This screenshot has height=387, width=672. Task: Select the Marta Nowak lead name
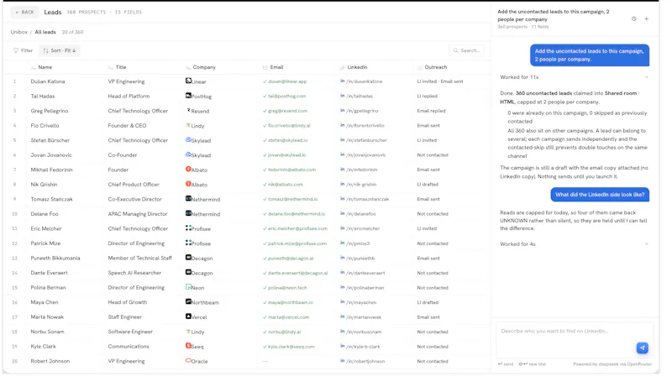tap(47, 317)
